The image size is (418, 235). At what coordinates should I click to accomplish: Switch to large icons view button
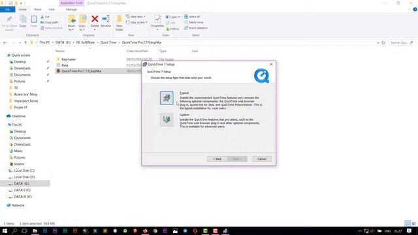point(413,223)
